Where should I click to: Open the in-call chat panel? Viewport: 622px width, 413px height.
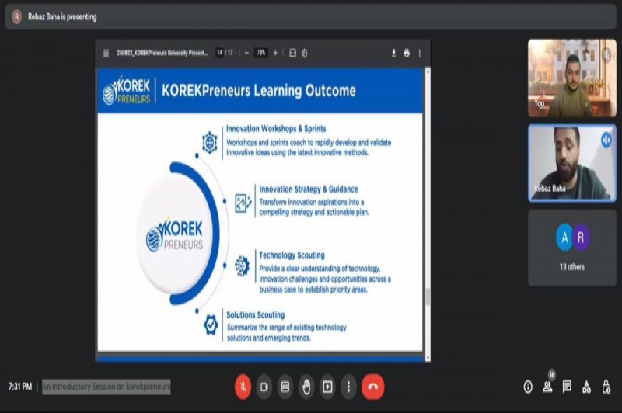[x=567, y=387]
